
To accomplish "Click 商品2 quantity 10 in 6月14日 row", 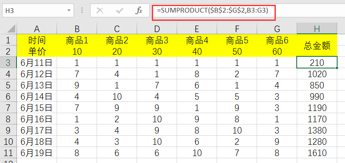I will click(117, 96).
